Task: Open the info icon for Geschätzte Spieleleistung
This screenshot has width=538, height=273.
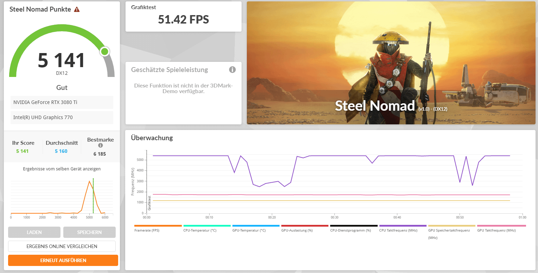Action: click(x=232, y=70)
